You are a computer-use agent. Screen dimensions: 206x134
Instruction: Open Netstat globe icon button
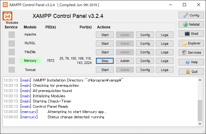pyautogui.click(x=191, y=24)
